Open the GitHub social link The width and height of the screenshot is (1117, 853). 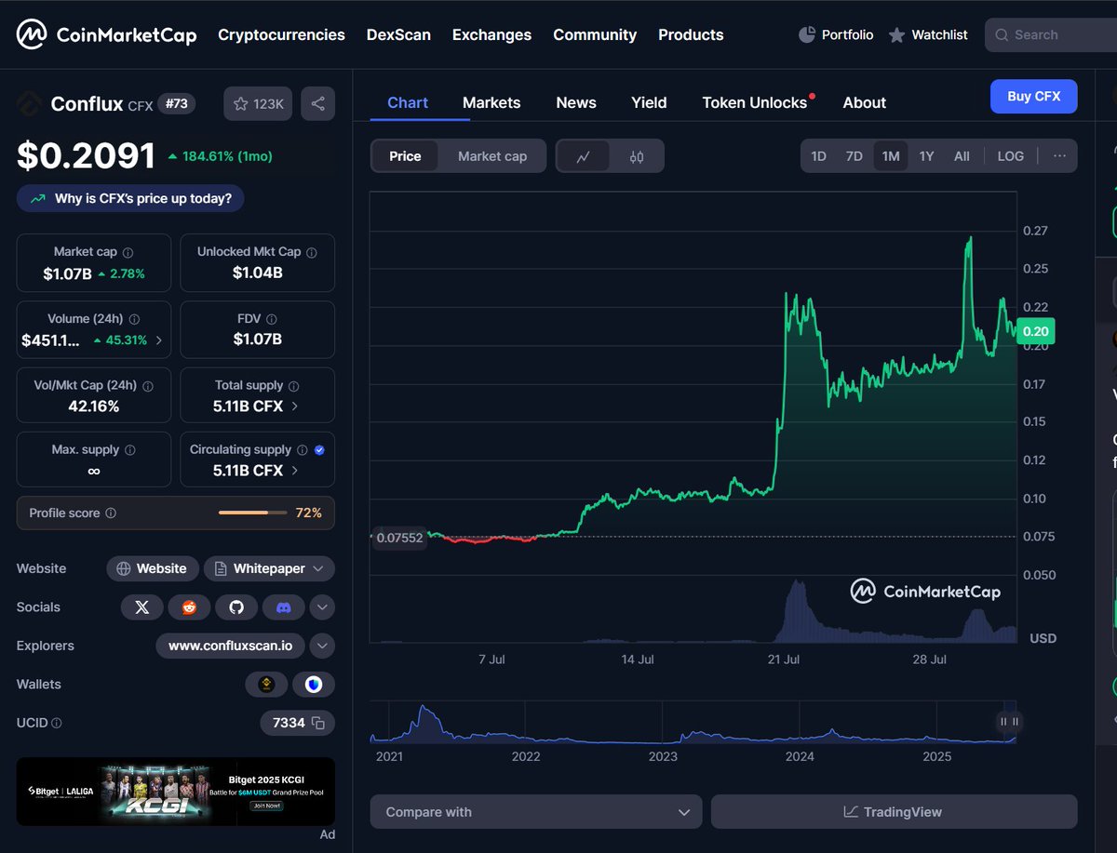(236, 607)
